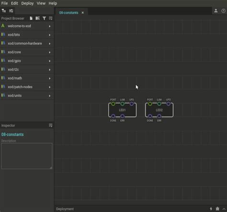Click the ERR pin on LED2
This screenshot has width=227, height=212.
159,116
